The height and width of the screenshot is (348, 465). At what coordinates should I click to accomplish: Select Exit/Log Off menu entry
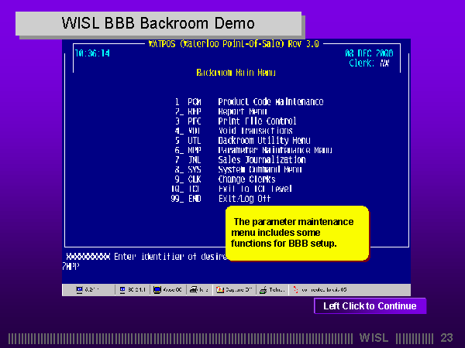pos(244,199)
